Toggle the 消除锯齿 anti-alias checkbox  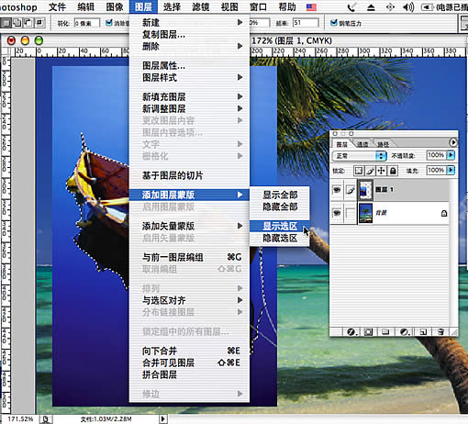point(108,22)
